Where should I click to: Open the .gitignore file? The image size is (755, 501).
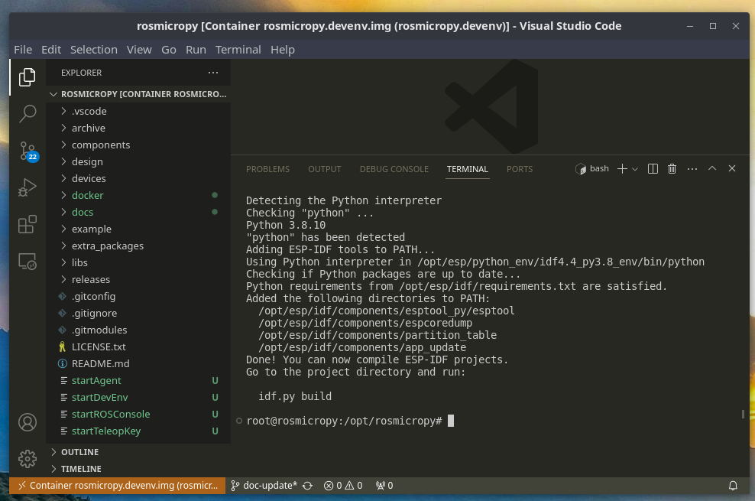coord(138,314)
